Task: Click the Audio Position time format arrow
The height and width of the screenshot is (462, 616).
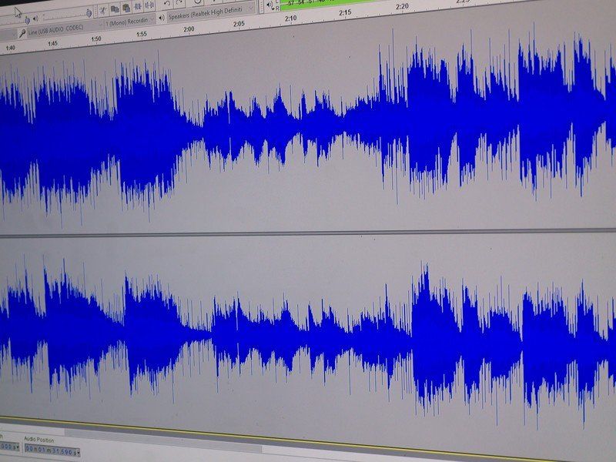Action: coord(78,450)
